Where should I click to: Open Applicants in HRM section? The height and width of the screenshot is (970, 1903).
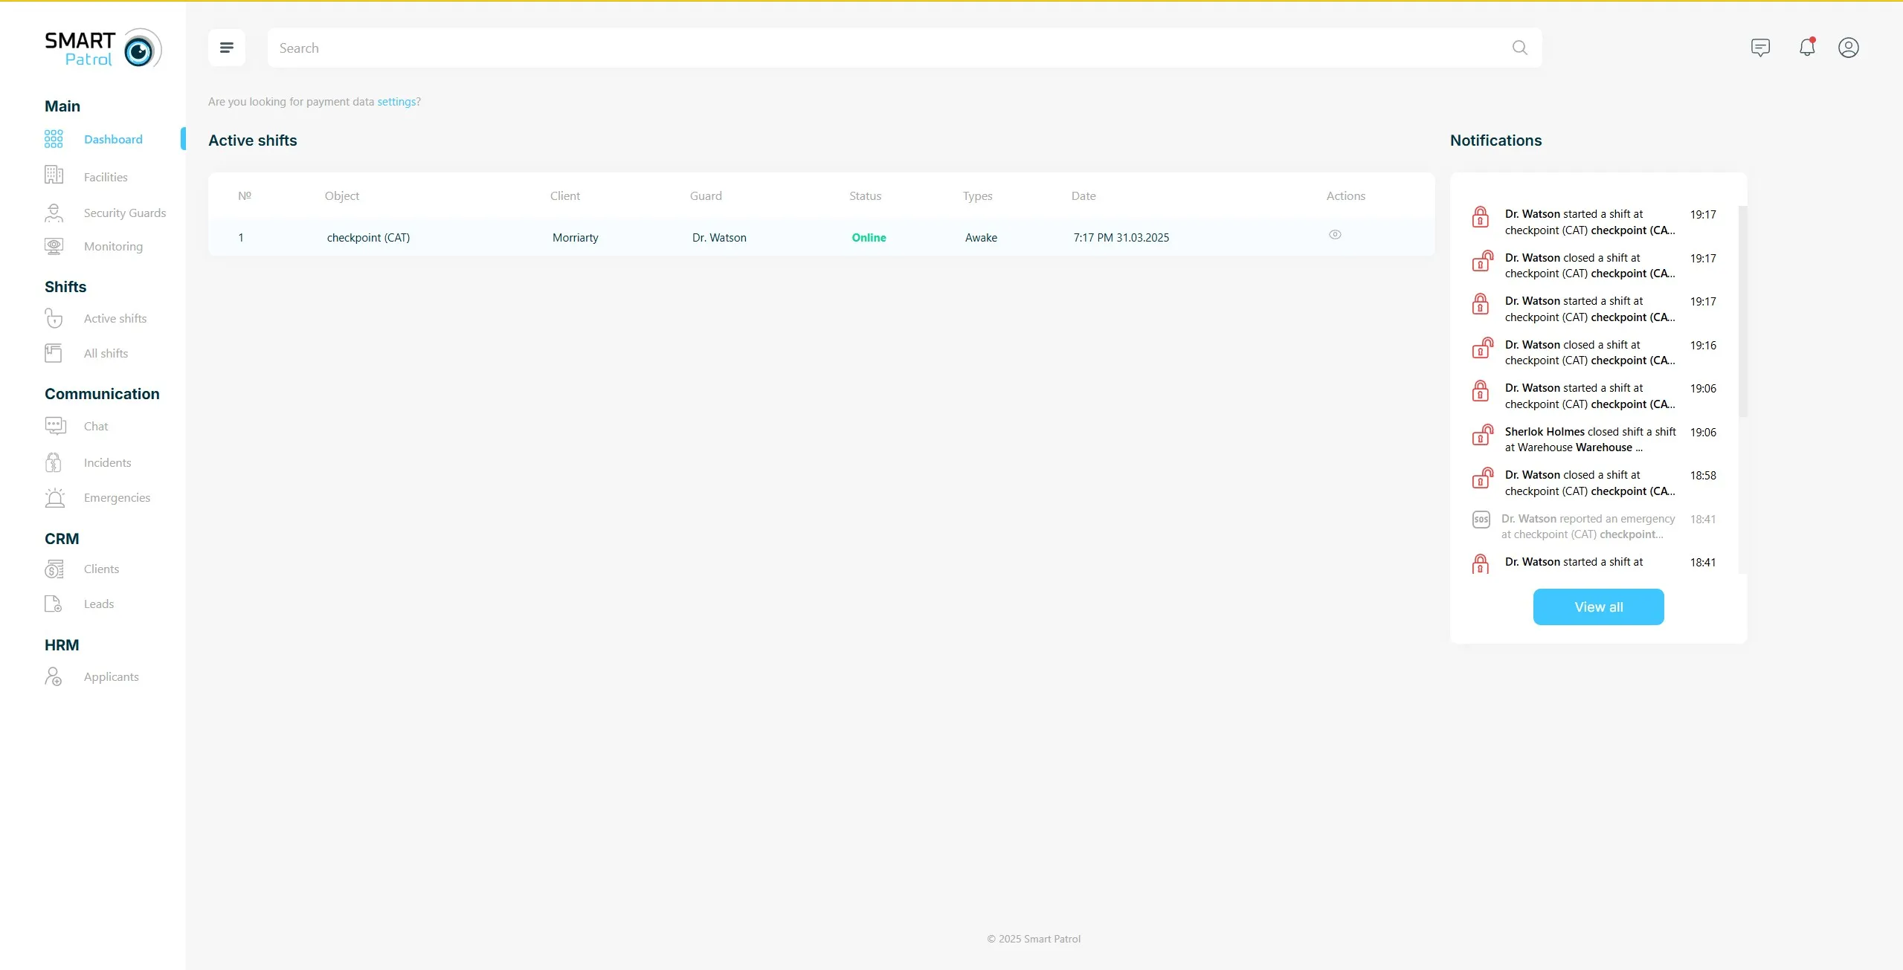coord(111,676)
